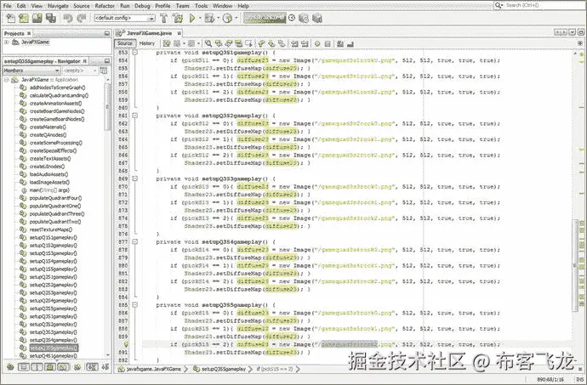Click the profiler clock icon beside the memory bar

pyautogui.click(x=292, y=18)
